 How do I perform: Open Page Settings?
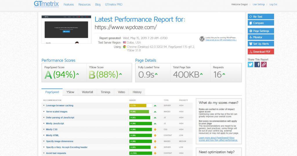261,31
